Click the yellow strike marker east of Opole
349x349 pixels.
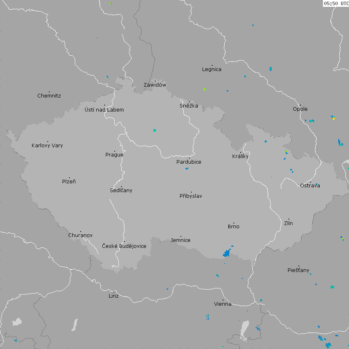333,118
